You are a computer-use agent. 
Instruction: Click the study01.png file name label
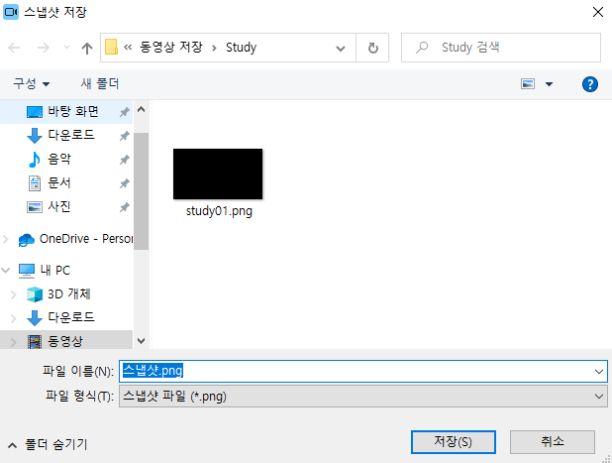219,211
